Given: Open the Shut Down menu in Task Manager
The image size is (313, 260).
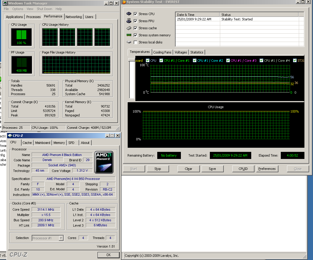Looking at the screenshot, I should pos(44,9).
